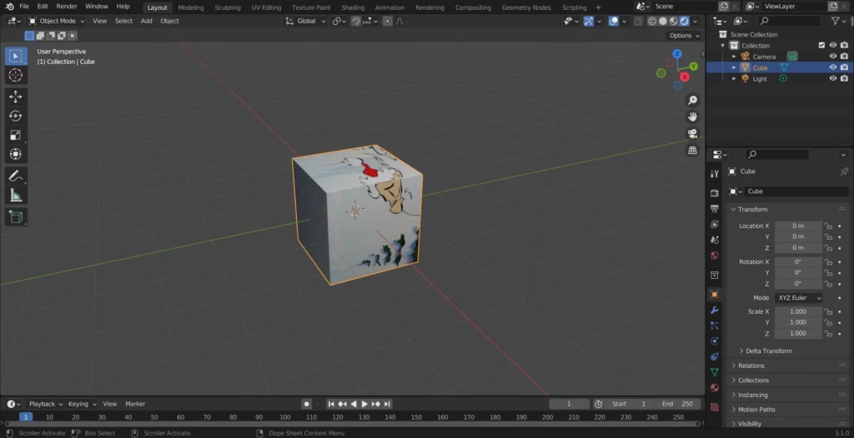Image resolution: width=854 pixels, height=438 pixels.
Task: Click the zoom magnifier in the viewport
Action: (x=692, y=100)
